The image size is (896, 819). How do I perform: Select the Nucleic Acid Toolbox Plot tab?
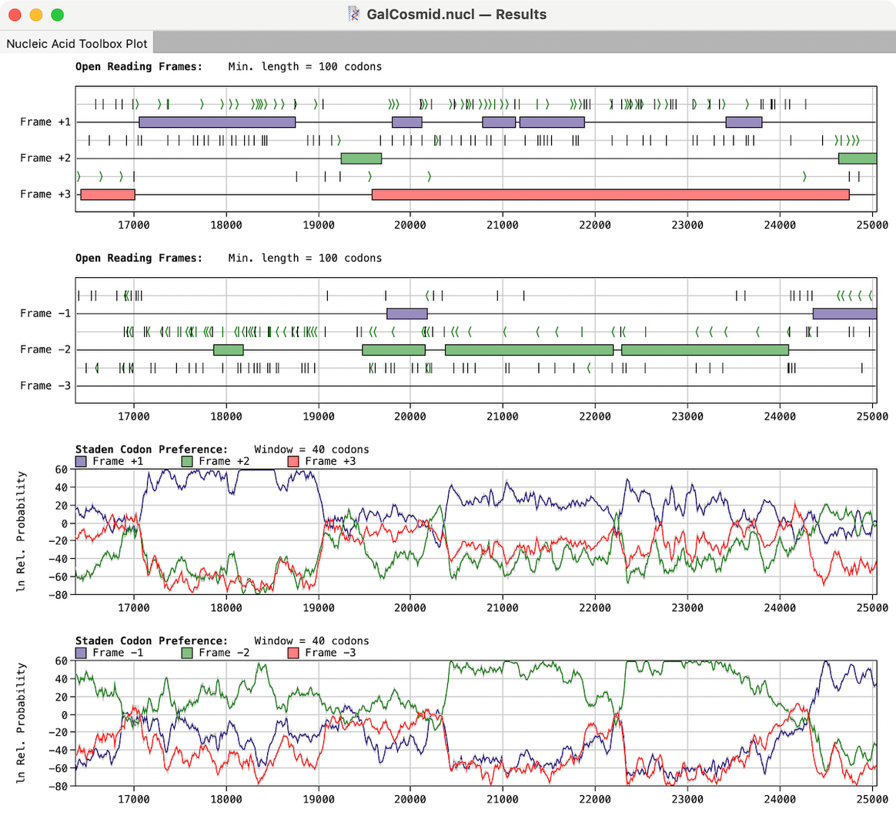(77, 43)
